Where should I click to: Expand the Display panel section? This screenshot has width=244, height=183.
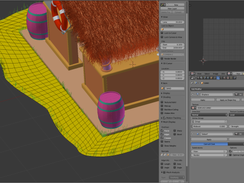click(x=162, y=93)
